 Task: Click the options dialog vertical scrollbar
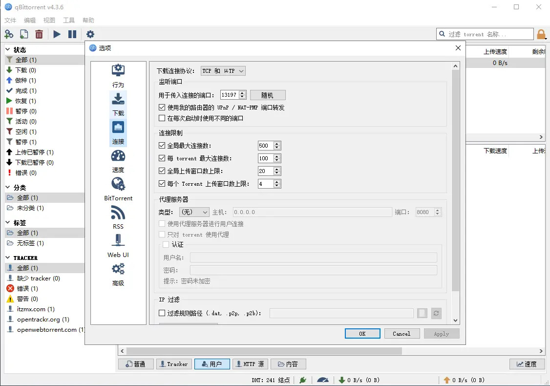[455, 180]
